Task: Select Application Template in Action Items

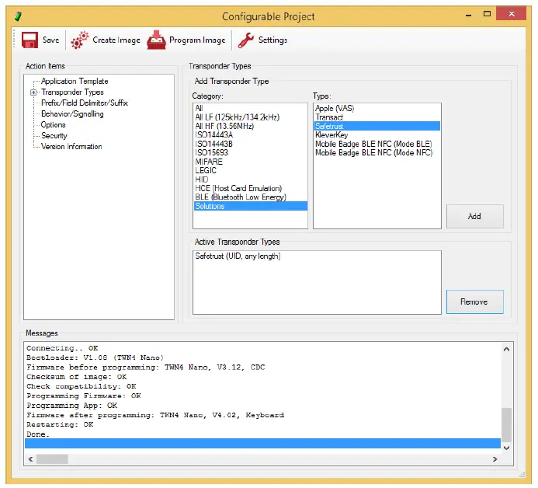Action: (x=75, y=82)
